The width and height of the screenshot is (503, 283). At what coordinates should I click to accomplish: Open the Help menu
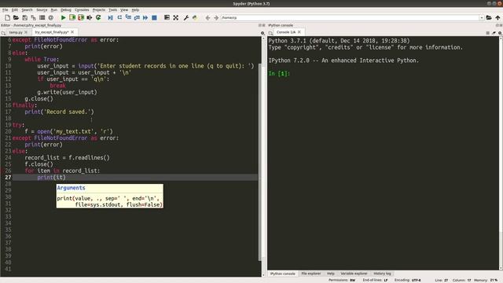click(135, 10)
